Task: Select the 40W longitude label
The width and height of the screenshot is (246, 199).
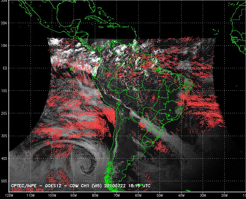Action: [x=181, y=195]
